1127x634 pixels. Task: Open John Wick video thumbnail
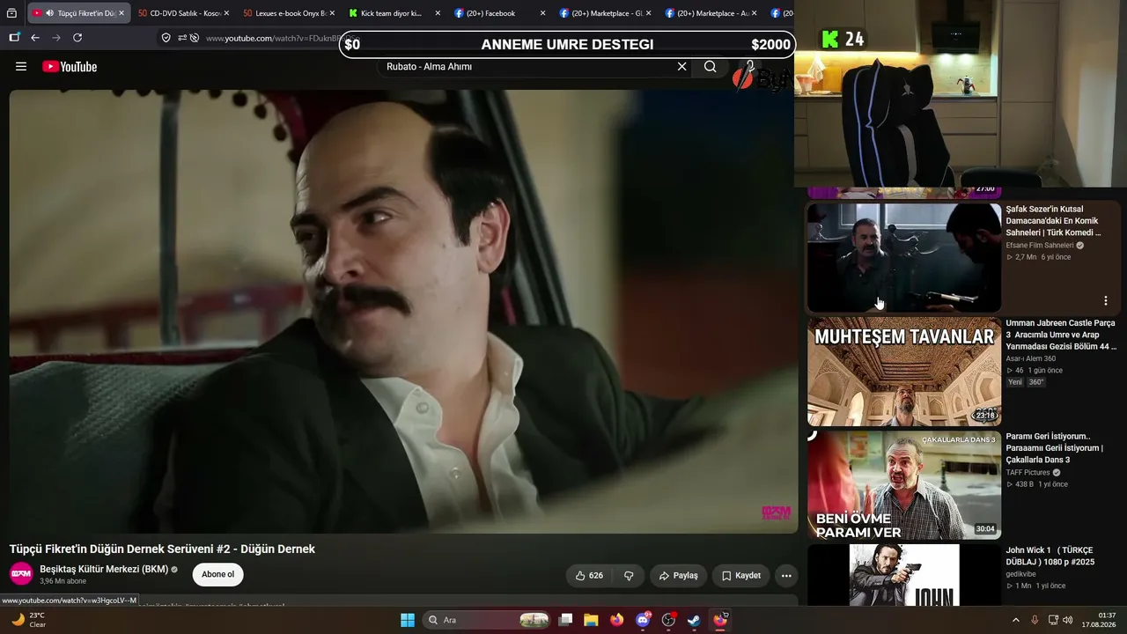coord(904,575)
